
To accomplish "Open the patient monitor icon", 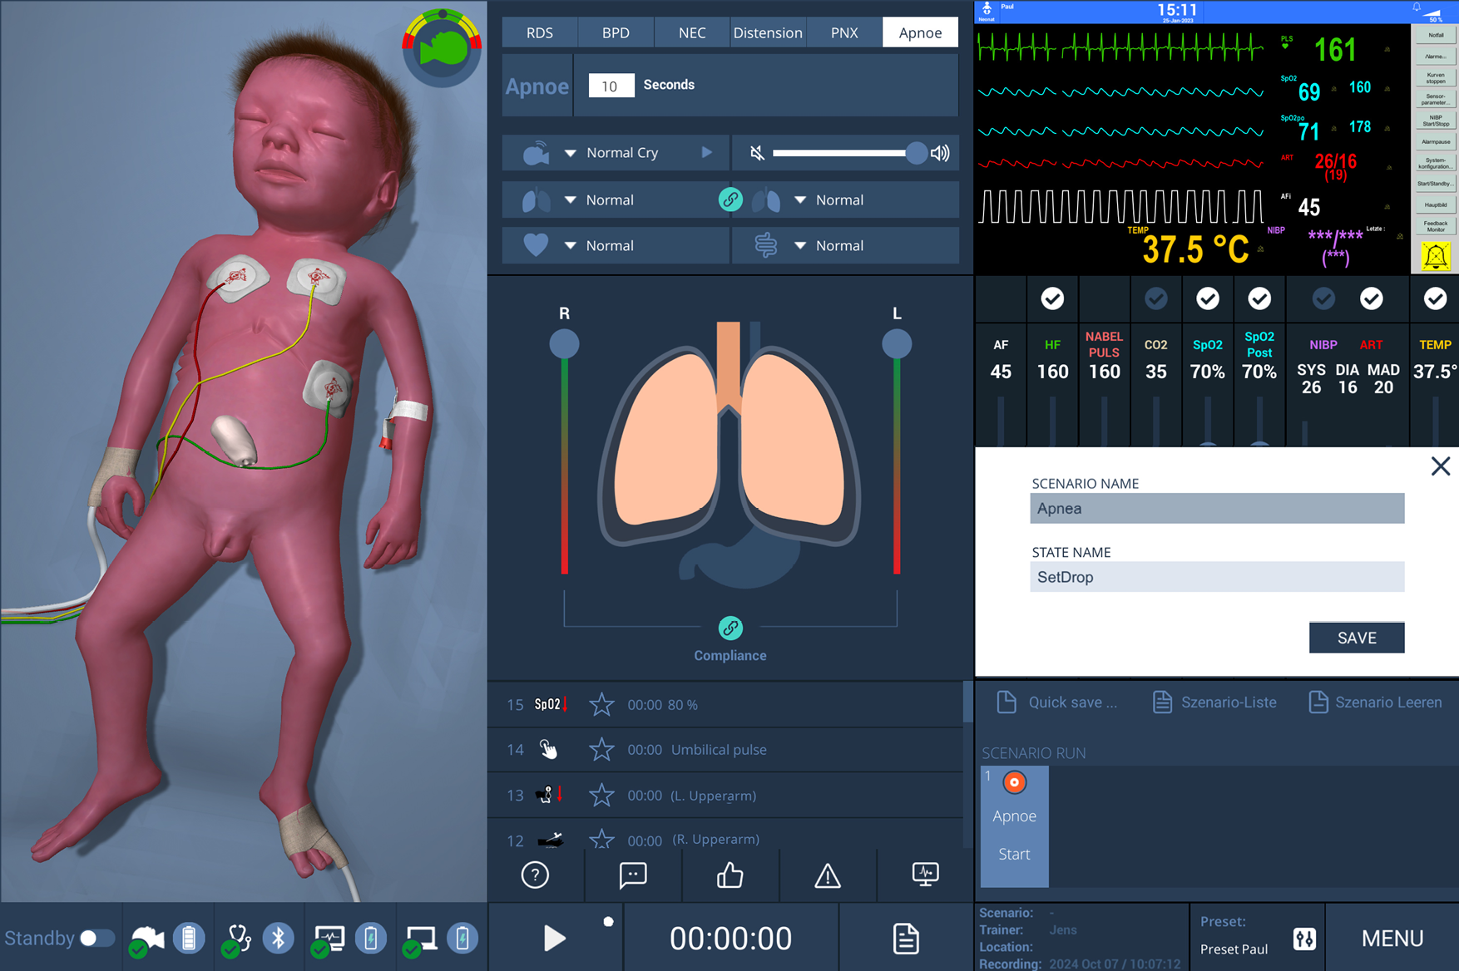I will tap(925, 874).
